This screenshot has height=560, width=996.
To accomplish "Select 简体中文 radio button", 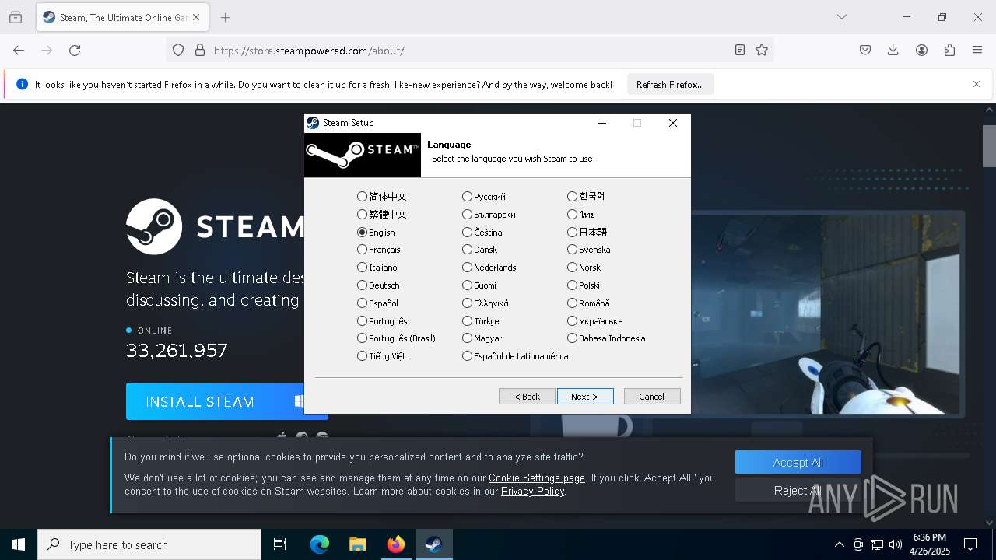I will [x=382, y=197].
